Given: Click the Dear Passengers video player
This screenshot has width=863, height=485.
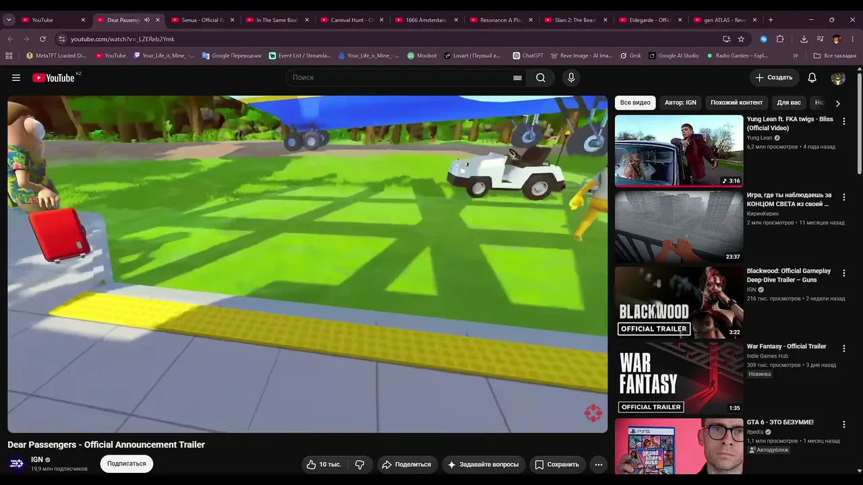Looking at the screenshot, I should pos(307,264).
